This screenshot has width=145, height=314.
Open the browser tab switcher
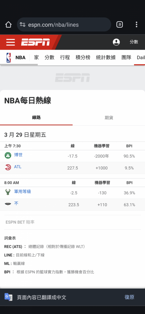[x=120, y=24]
